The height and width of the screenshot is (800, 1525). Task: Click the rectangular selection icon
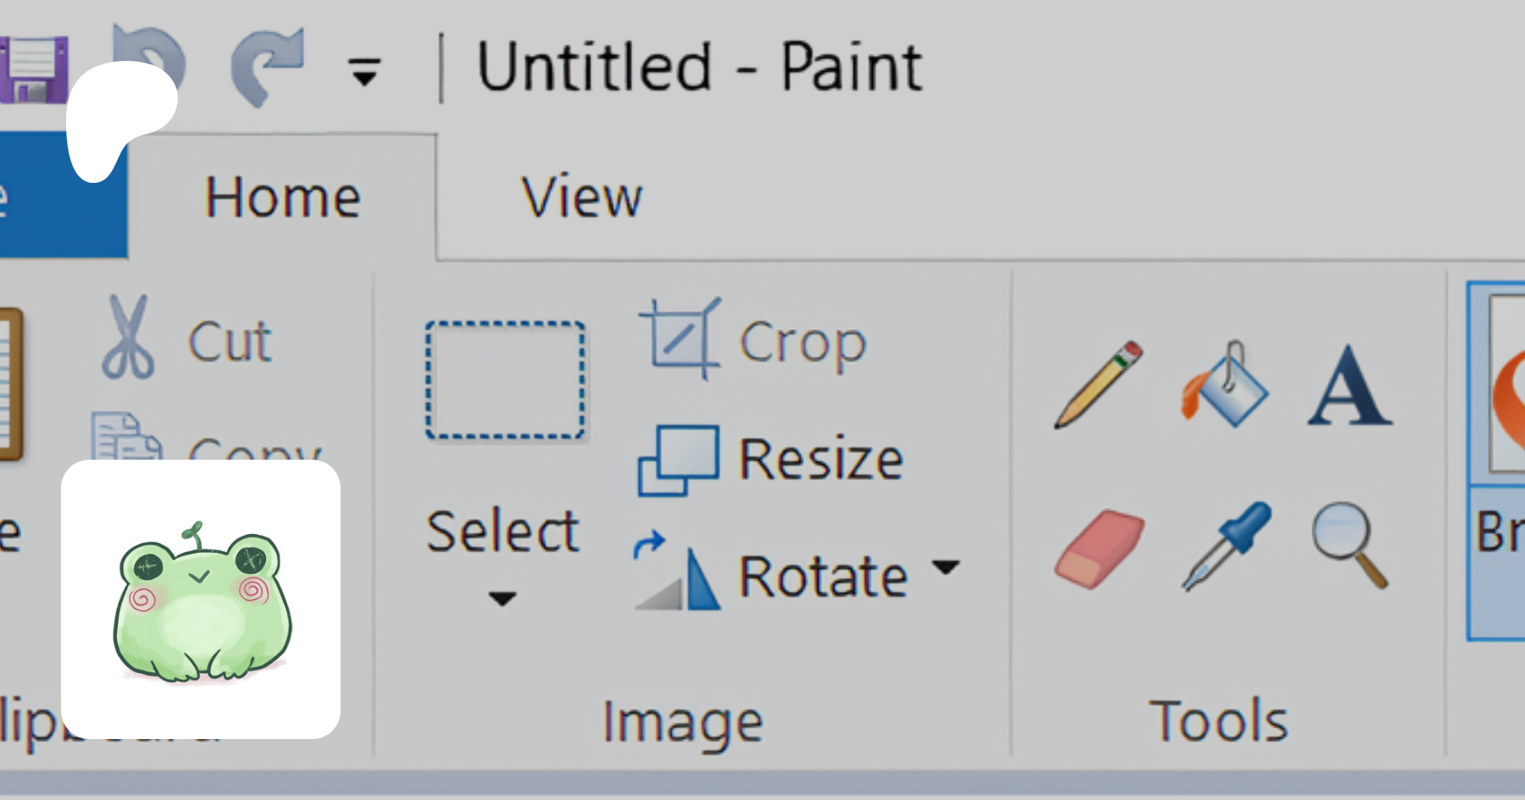click(x=505, y=380)
